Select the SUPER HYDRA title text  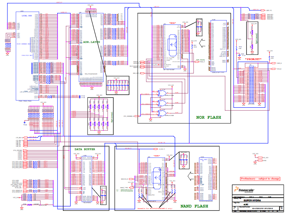[252, 201]
